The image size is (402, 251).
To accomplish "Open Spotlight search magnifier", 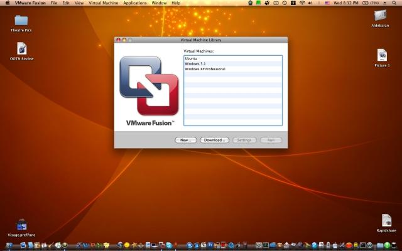I will point(394,3).
